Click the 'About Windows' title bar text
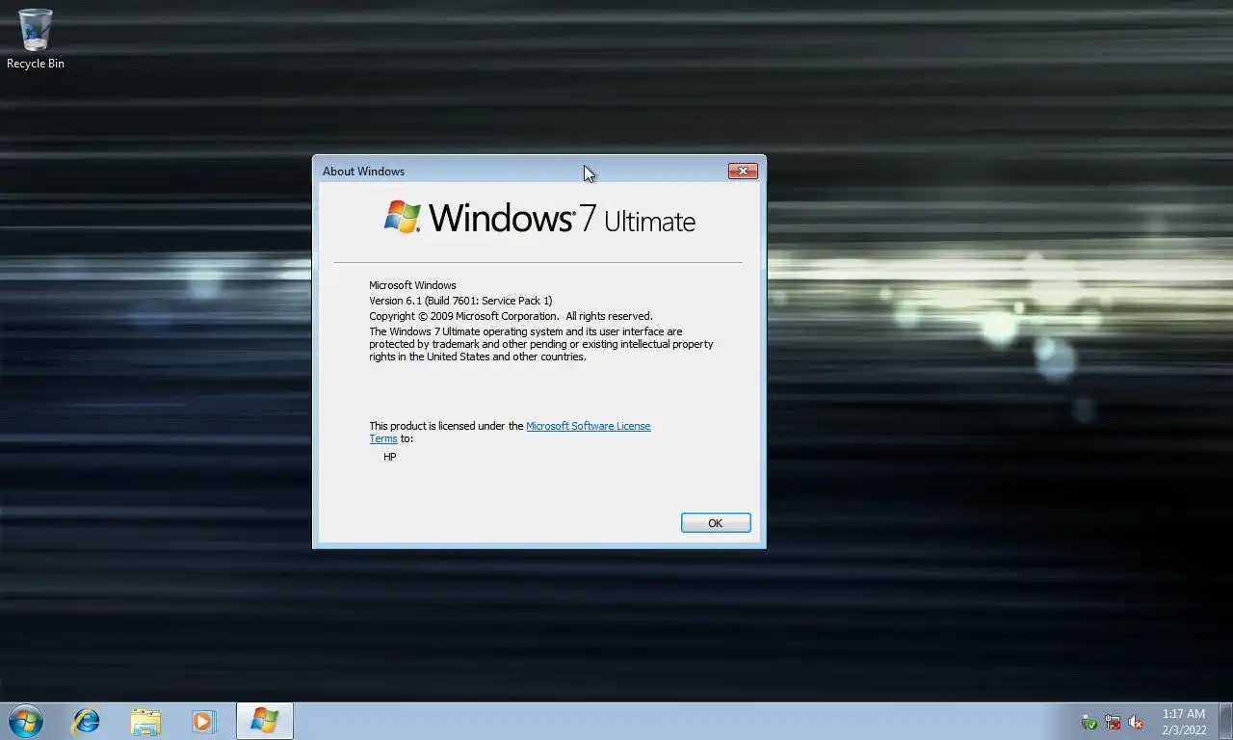Viewport: 1233px width, 740px height. coord(363,172)
